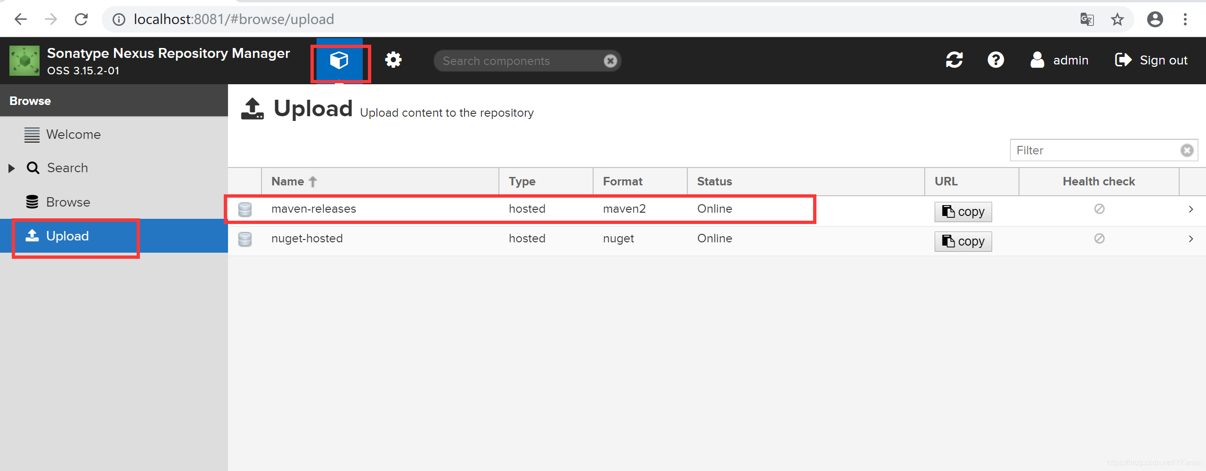Copy URL of maven-releases

(963, 212)
